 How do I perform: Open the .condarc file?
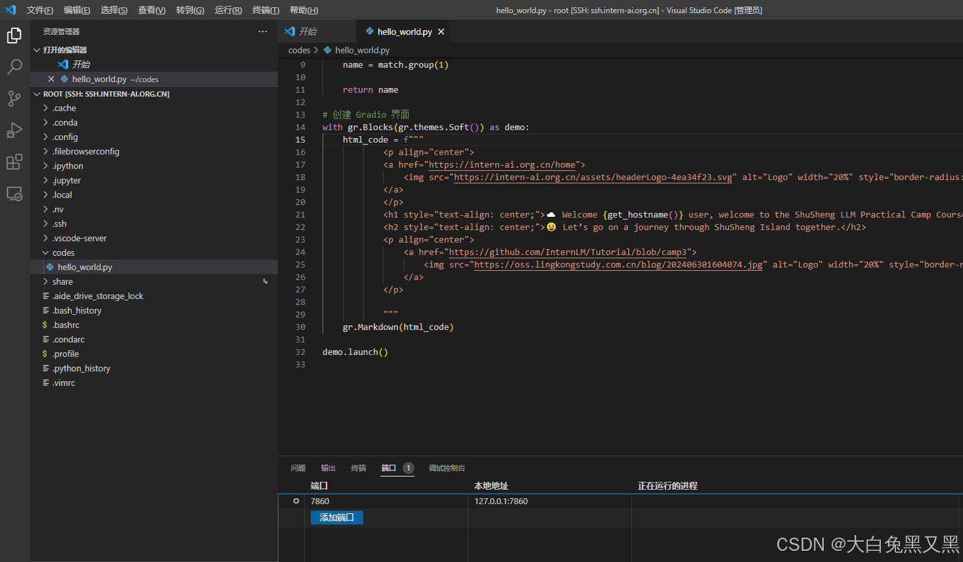click(x=154, y=339)
